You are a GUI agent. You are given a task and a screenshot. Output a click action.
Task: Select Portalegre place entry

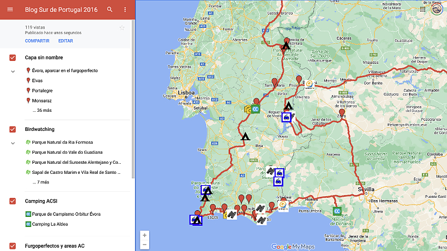click(42, 91)
